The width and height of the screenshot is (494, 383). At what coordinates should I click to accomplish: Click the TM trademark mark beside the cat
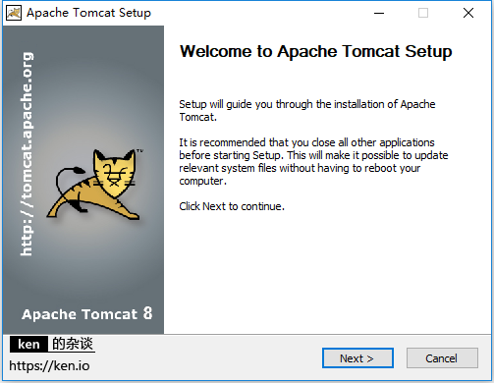point(140,151)
